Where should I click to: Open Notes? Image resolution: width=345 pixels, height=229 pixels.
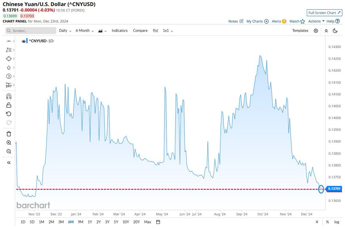point(236,21)
